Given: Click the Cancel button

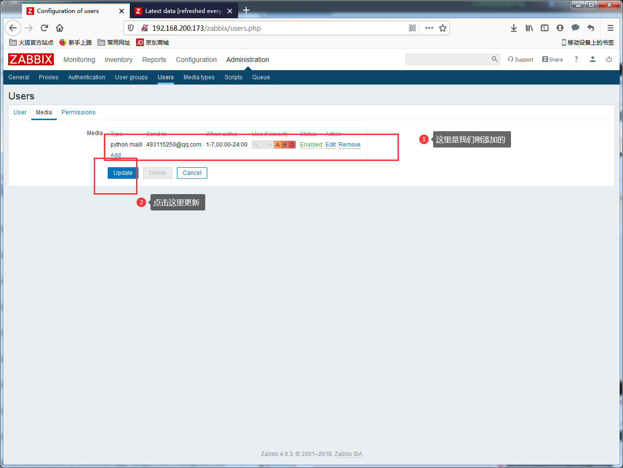Looking at the screenshot, I should (192, 173).
